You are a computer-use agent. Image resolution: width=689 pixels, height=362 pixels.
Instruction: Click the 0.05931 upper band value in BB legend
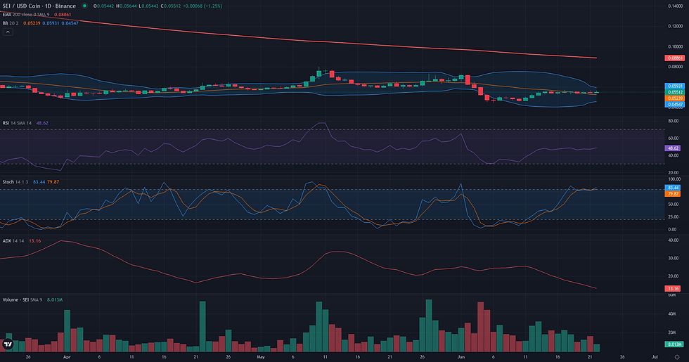51,23
